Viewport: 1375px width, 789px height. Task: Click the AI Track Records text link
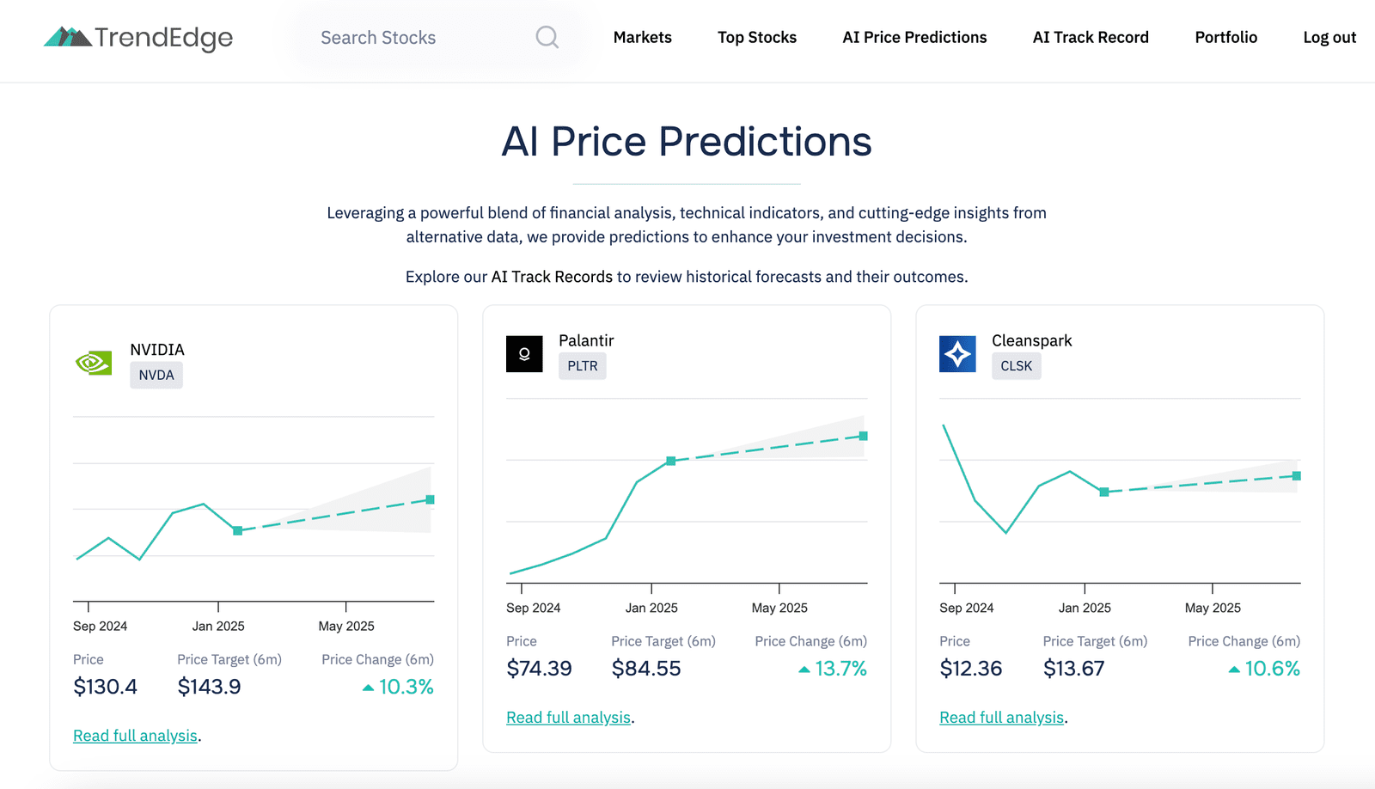[551, 276]
